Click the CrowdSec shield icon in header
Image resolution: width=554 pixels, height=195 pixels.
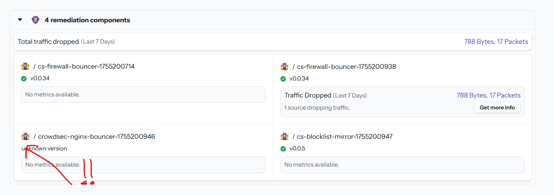36,20
